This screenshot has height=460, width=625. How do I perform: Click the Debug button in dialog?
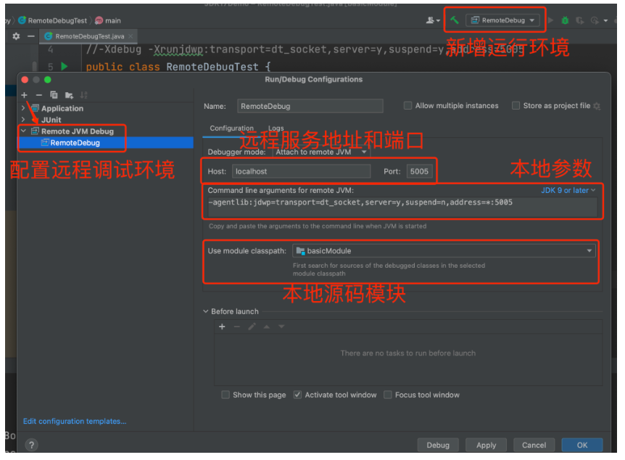click(x=438, y=445)
